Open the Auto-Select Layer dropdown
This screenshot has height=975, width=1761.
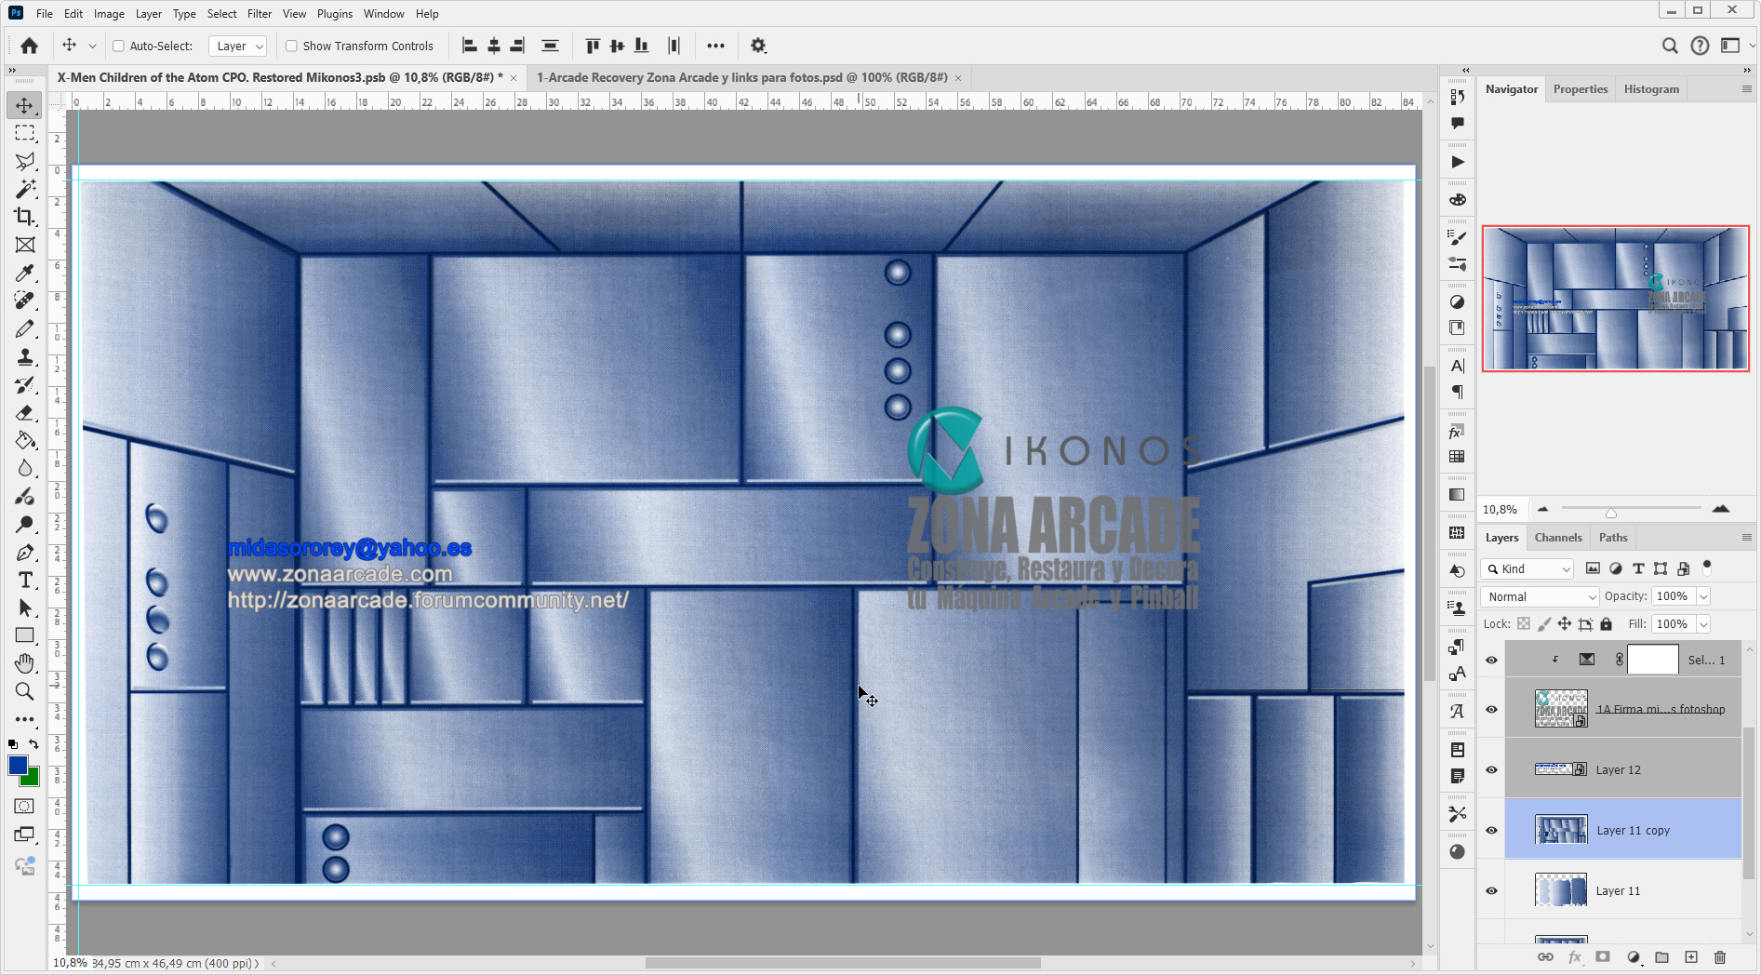coord(238,46)
